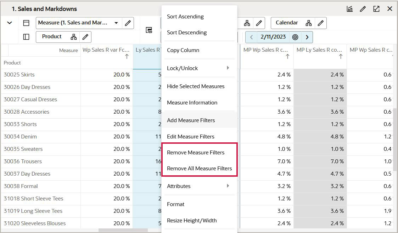398x233 pixels.
Task: Collapse the toolbar with the top-left chevron
Action: click(10, 23)
